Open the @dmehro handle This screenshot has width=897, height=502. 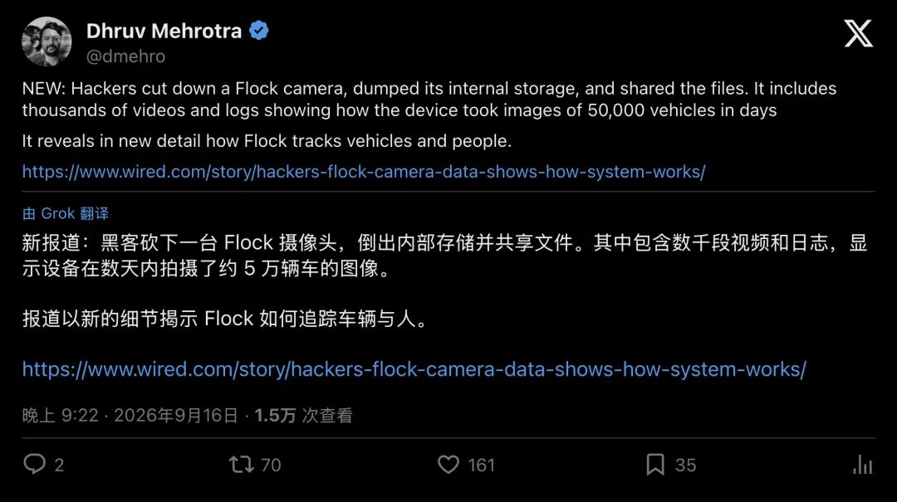[x=126, y=56]
